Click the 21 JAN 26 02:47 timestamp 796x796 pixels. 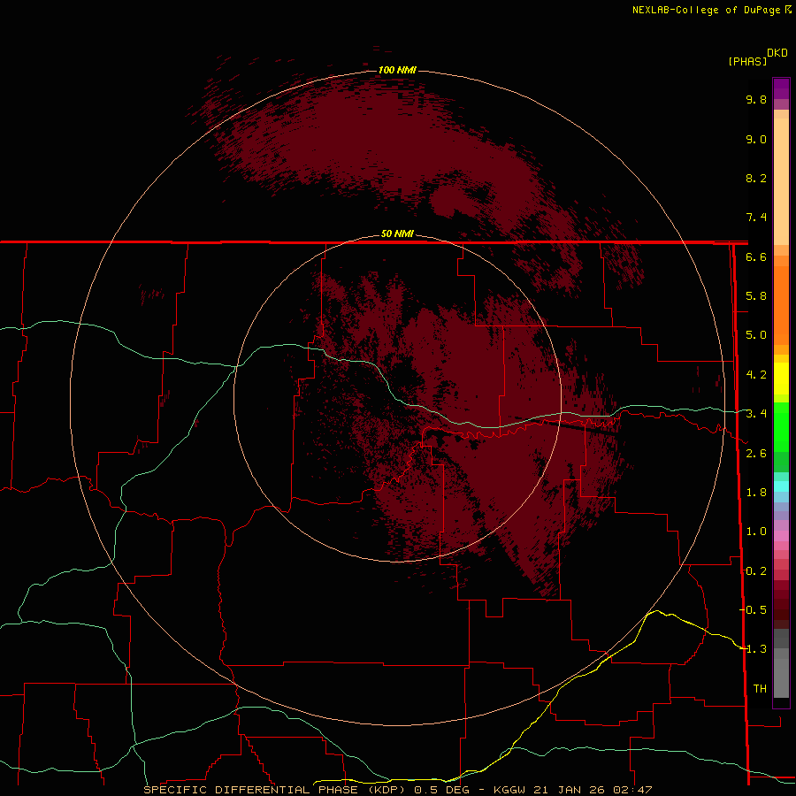coord(592,790)
